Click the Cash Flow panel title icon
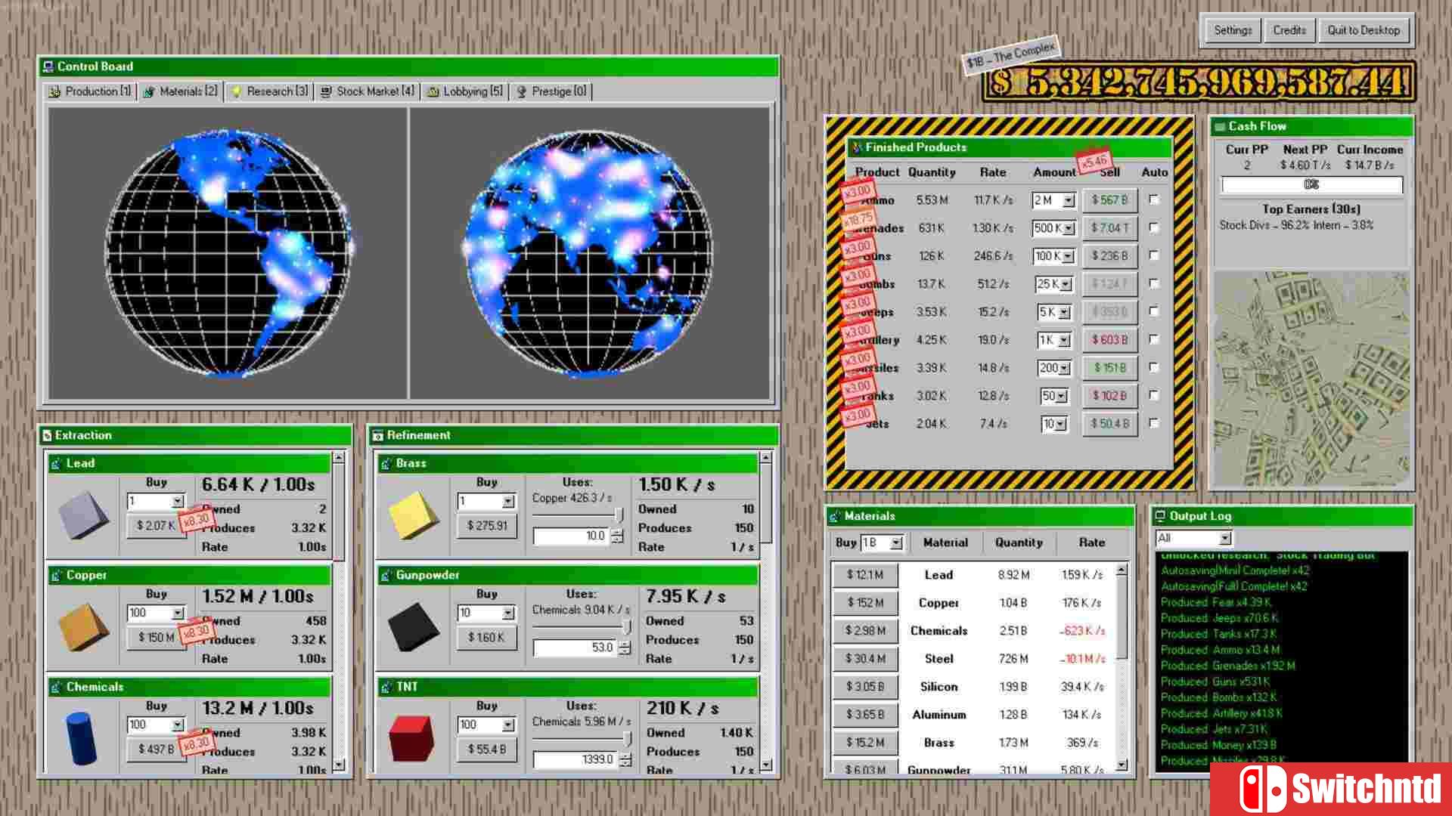This screenshot has height=816, width=1452. pyautogui.click(x=1219, y=126)
